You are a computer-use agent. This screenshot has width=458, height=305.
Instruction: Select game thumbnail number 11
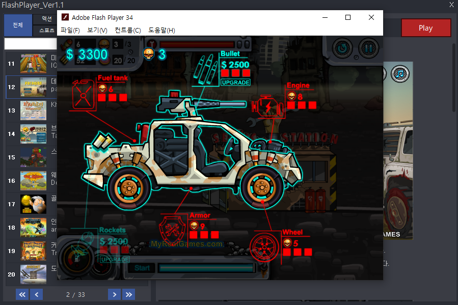[33, 64]
